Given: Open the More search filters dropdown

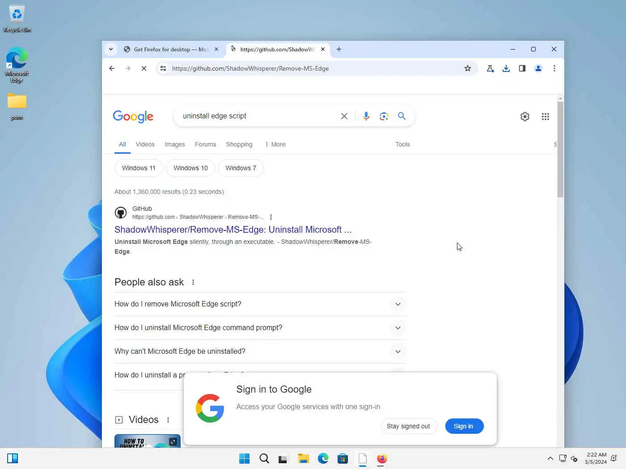Looking at the screenshot, I should [x=275, y=144].
